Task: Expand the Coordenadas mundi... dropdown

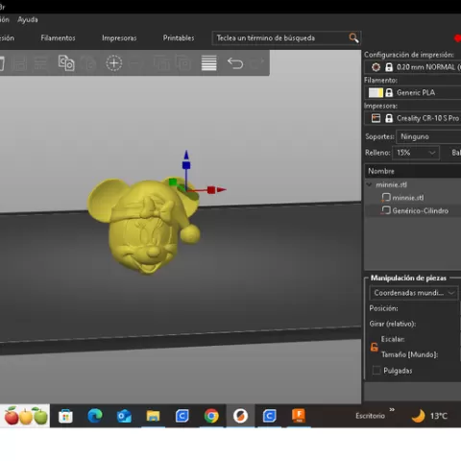Action: (x=414, y=293)
